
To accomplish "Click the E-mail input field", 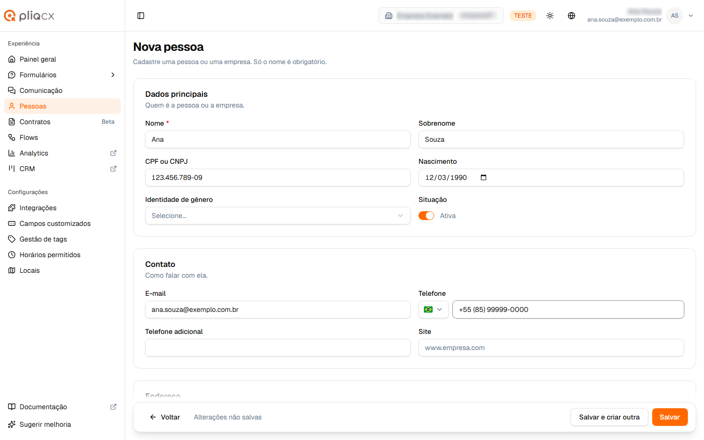I will coord(278,309).
